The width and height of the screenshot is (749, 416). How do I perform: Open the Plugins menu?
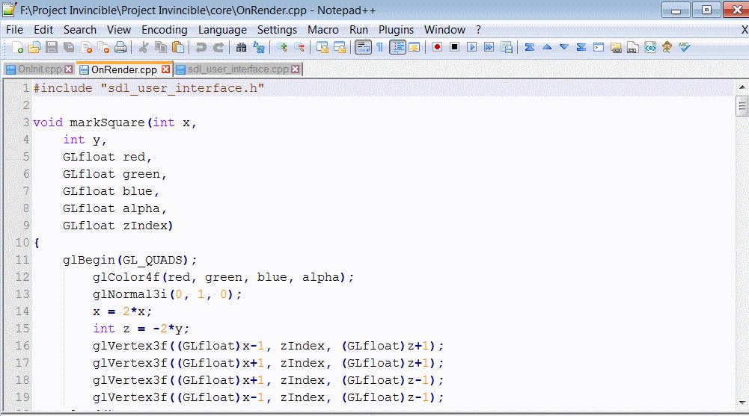point(396,30)
